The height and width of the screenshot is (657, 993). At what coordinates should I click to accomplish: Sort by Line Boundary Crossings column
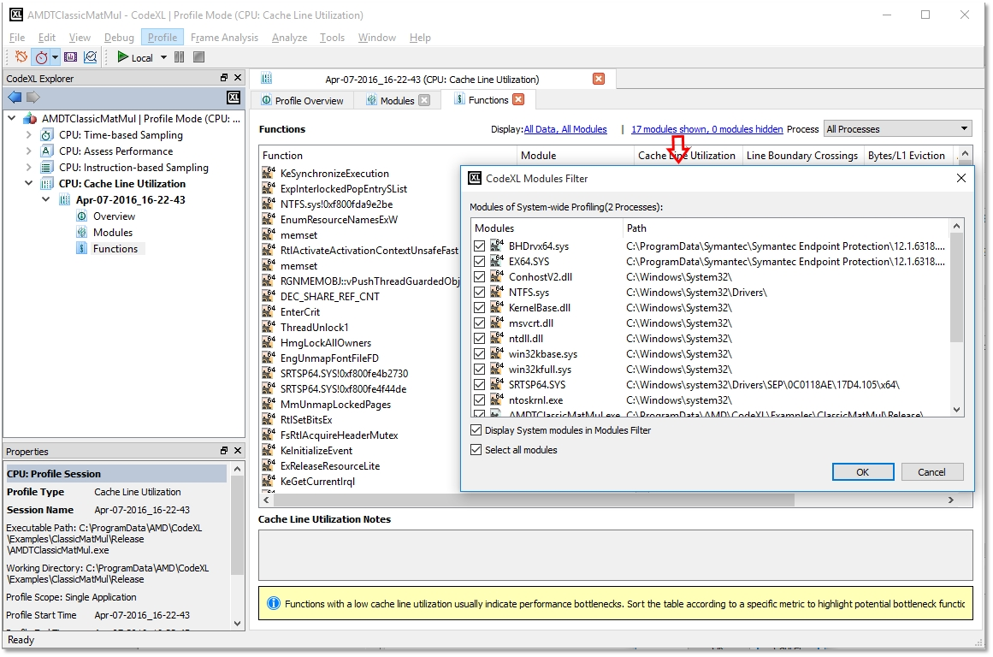pyautogui.click(x=801, y=155)
